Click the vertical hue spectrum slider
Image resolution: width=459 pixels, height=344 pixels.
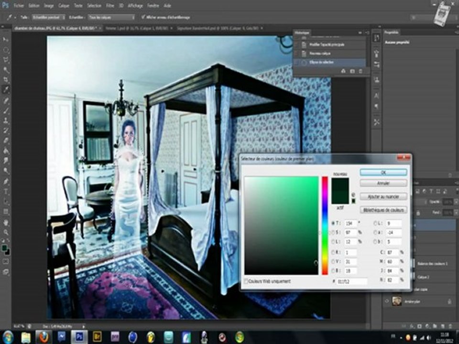325,225
